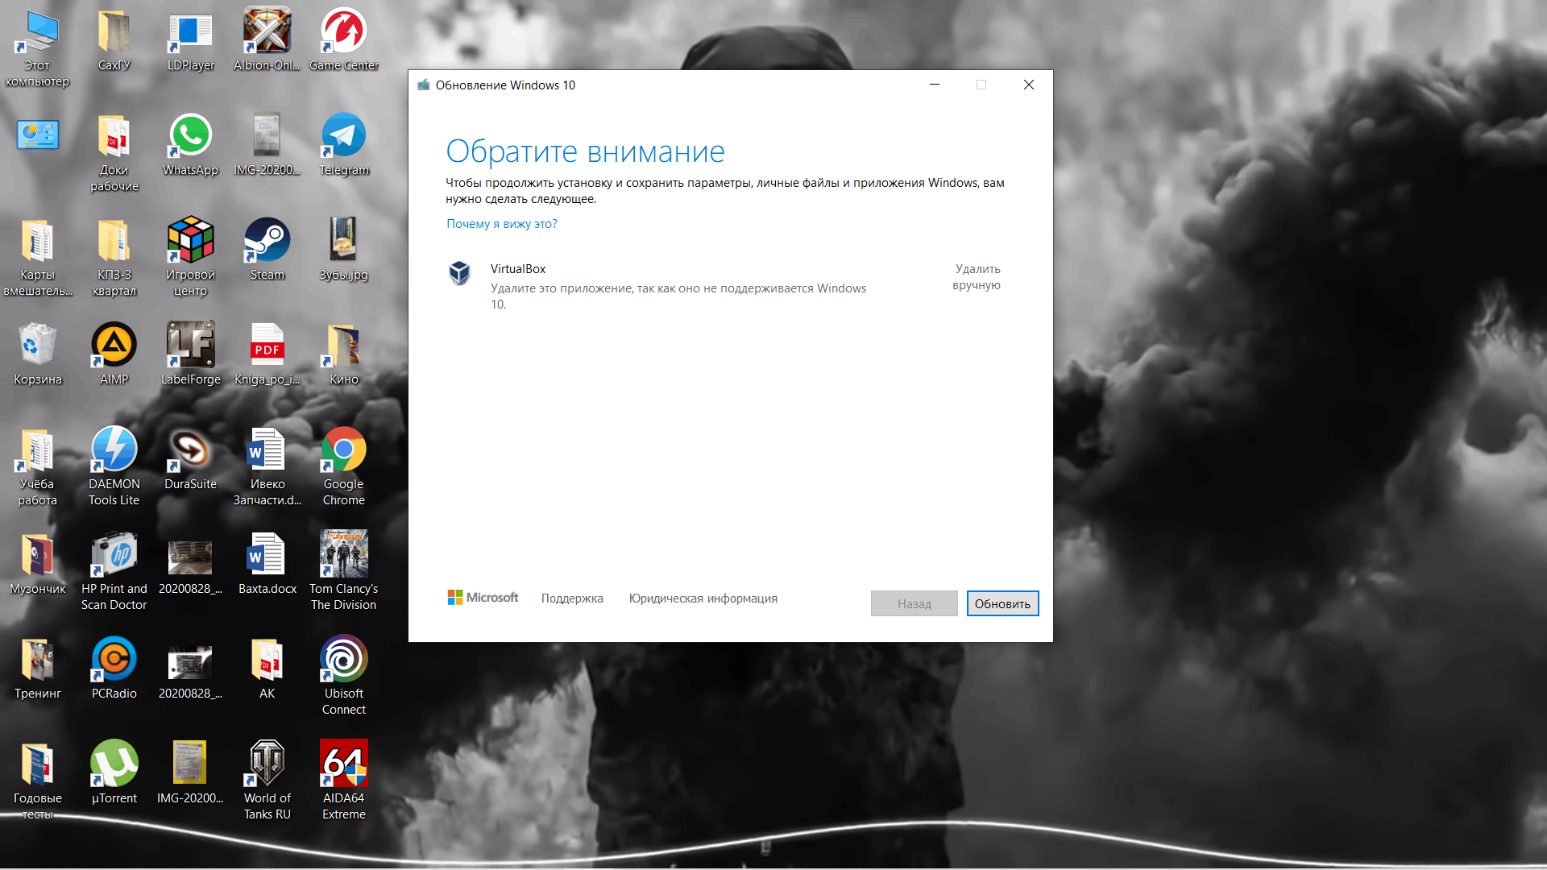Select the AIDA64 Extreme shortcut

pyautogui.click(x=343, y=782)
